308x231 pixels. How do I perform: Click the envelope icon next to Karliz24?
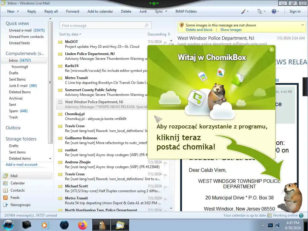pos(60,66)
